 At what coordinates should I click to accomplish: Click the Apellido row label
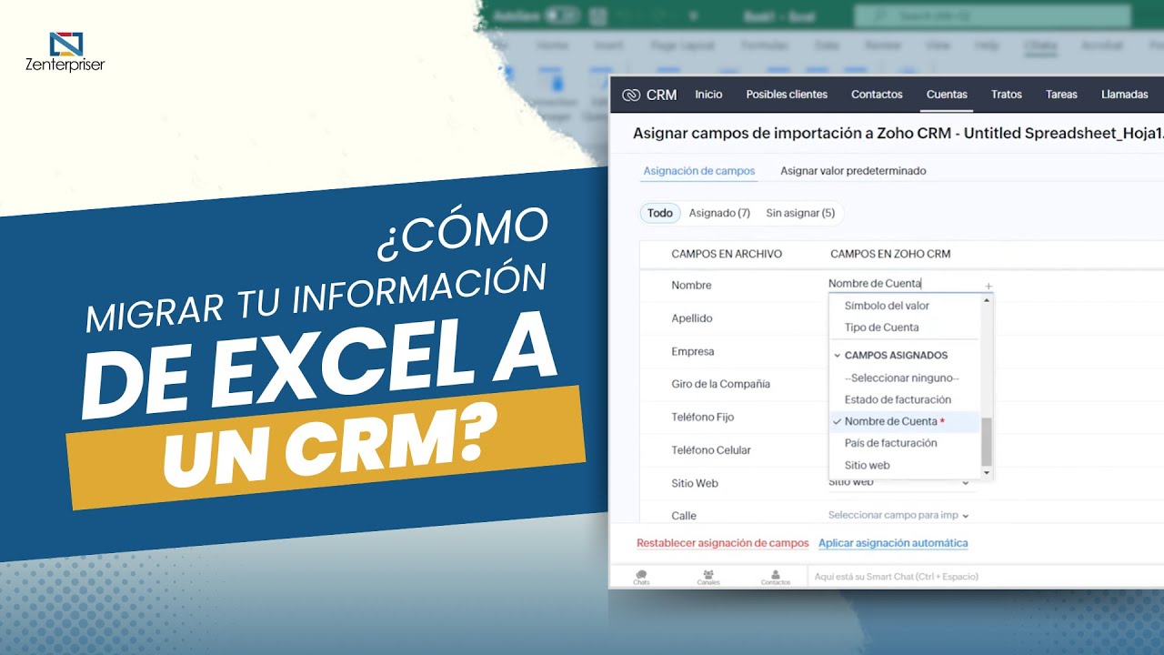pos(692,318)
